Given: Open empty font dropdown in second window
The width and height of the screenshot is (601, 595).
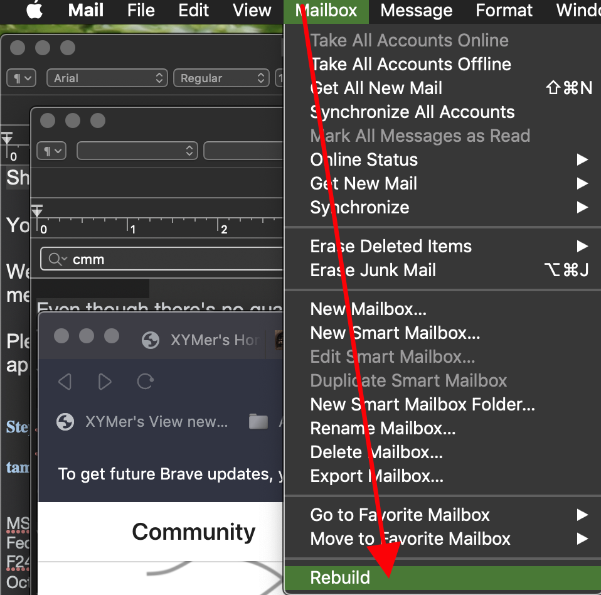Looking at the screenshot, I should (137, 151).
